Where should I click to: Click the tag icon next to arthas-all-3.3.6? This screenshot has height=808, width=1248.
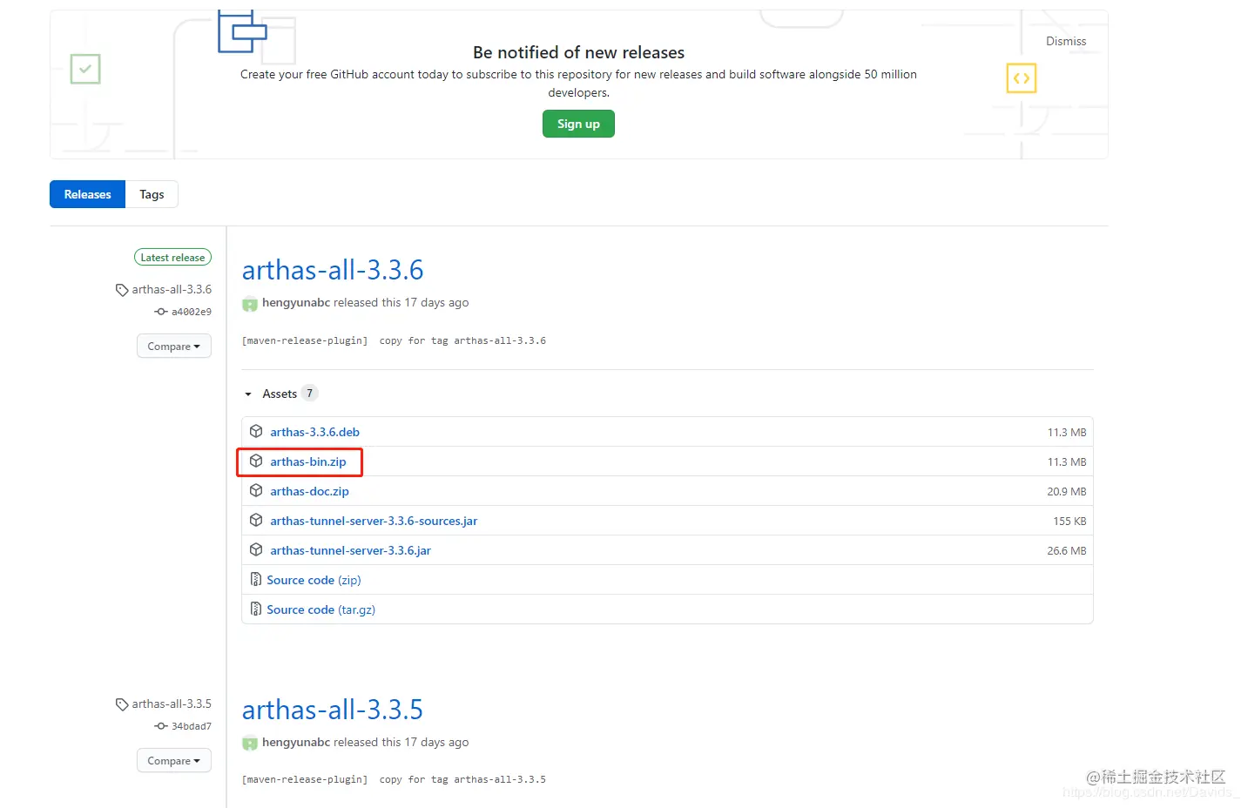click(122, 290)
